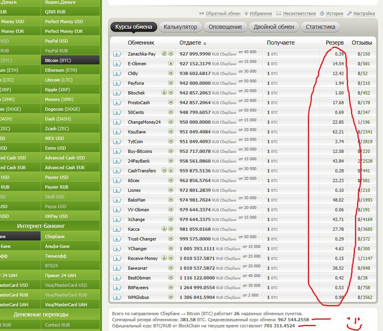The image size is (383, 331).
Task: Open info icon for КэшБанк row
Action: pyautogui.click(x=117, y=132)
